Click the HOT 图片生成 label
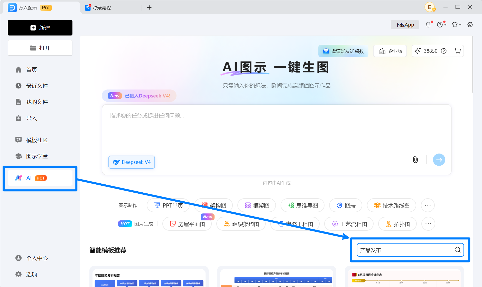482x287 pixels. [135, 224]
